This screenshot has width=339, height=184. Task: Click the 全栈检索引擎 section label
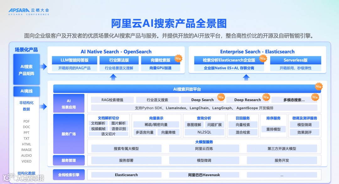(69, 175)
